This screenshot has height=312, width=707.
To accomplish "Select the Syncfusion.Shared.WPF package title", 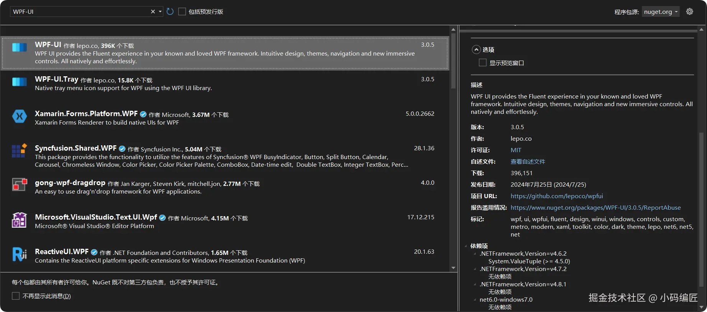I will [x=76, y=148].
